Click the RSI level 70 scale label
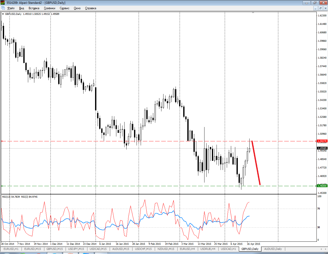Viewport: 328px width, 254px height. (x=319, y=209)
